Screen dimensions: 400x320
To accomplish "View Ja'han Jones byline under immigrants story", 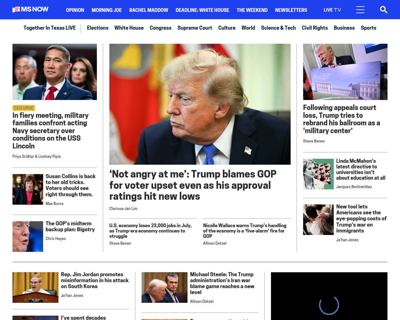I will 347,240.
